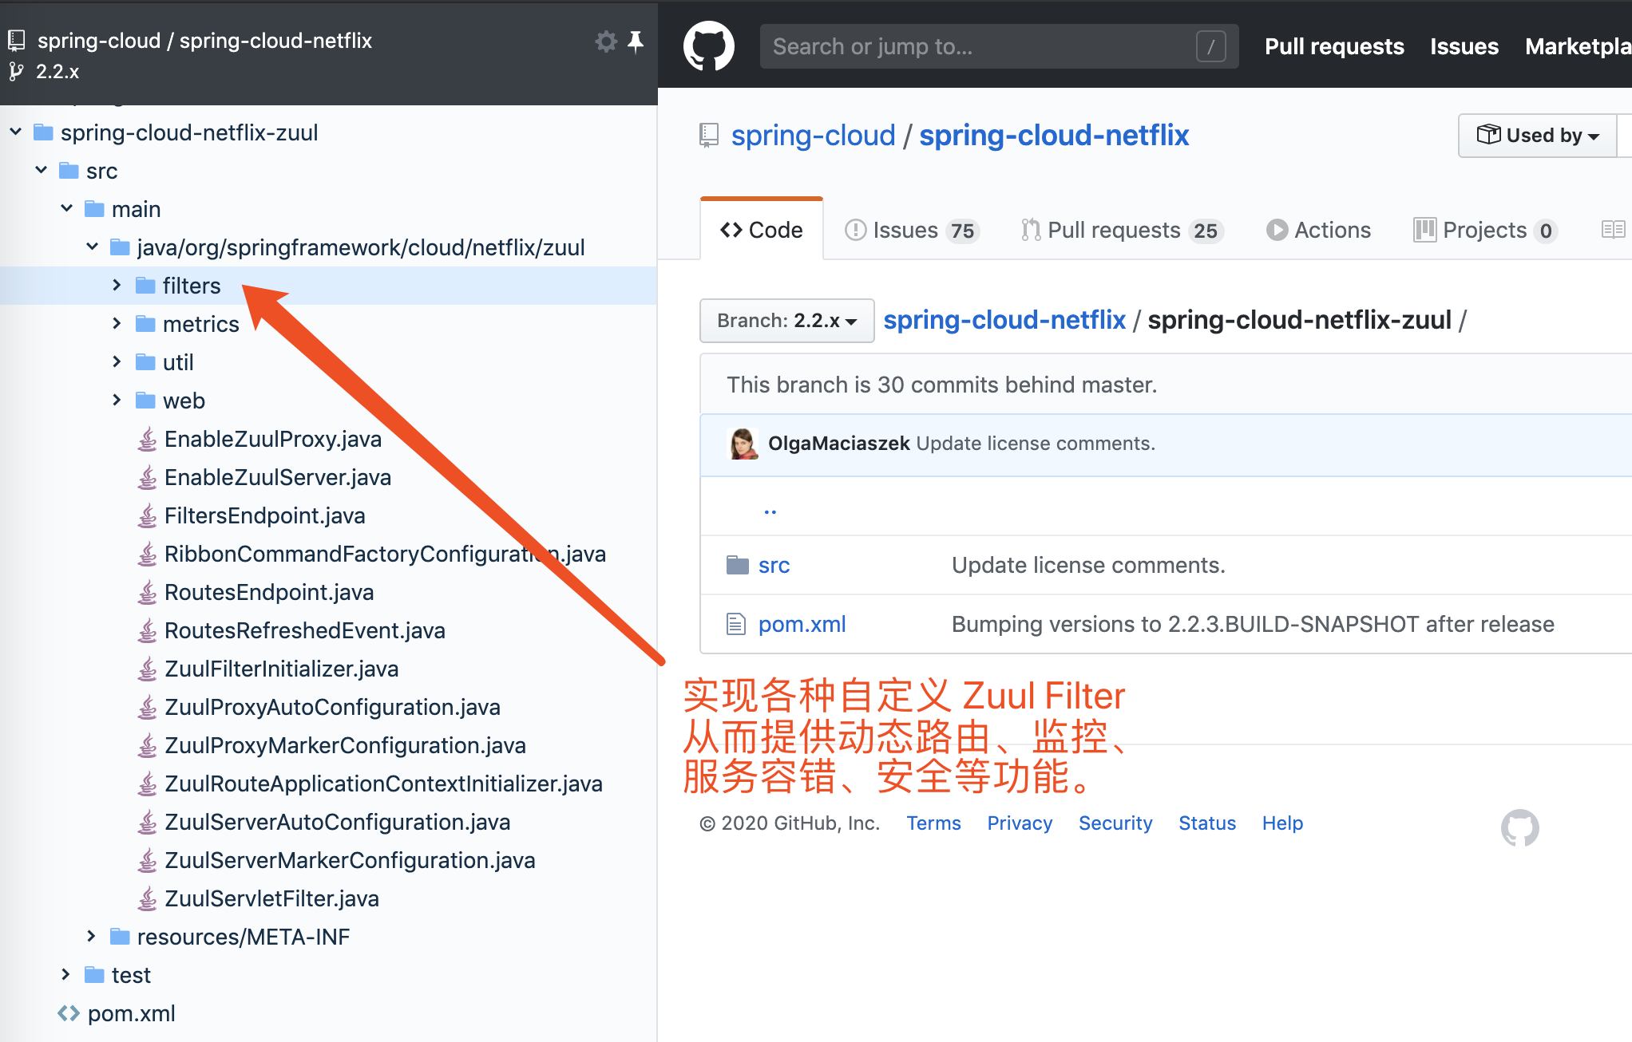Open the pom.xml link in file list
The width and height of the screenshot is (1632, 1042).
pos(802,624)
